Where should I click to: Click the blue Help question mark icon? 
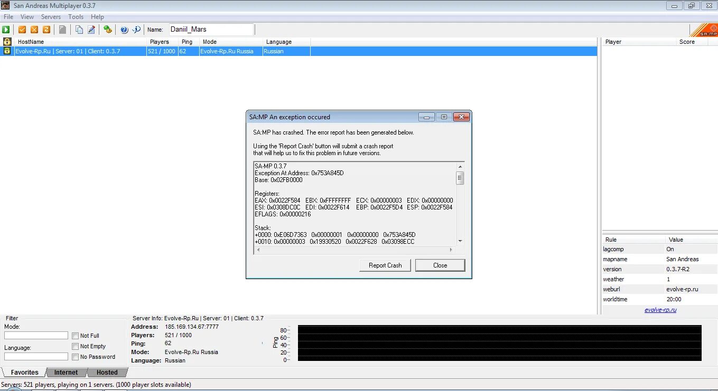pos(124,30)
